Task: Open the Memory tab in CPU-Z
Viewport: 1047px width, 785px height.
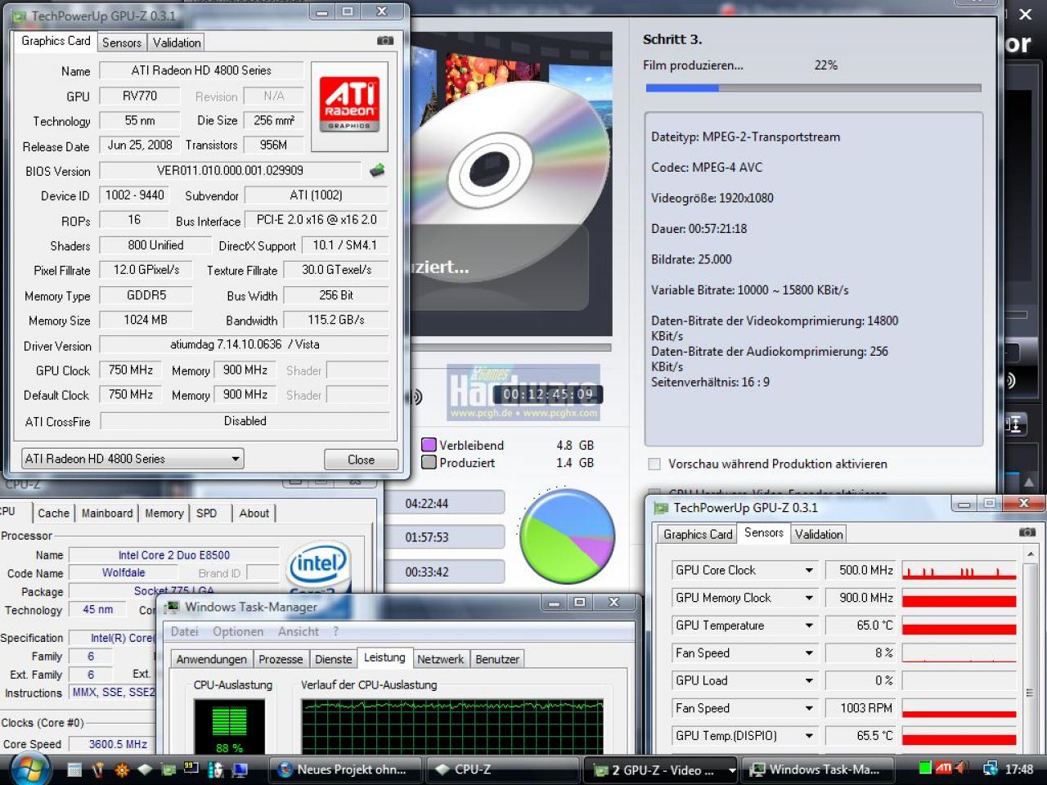Action: pyautogui.click(x=164, y=513)
